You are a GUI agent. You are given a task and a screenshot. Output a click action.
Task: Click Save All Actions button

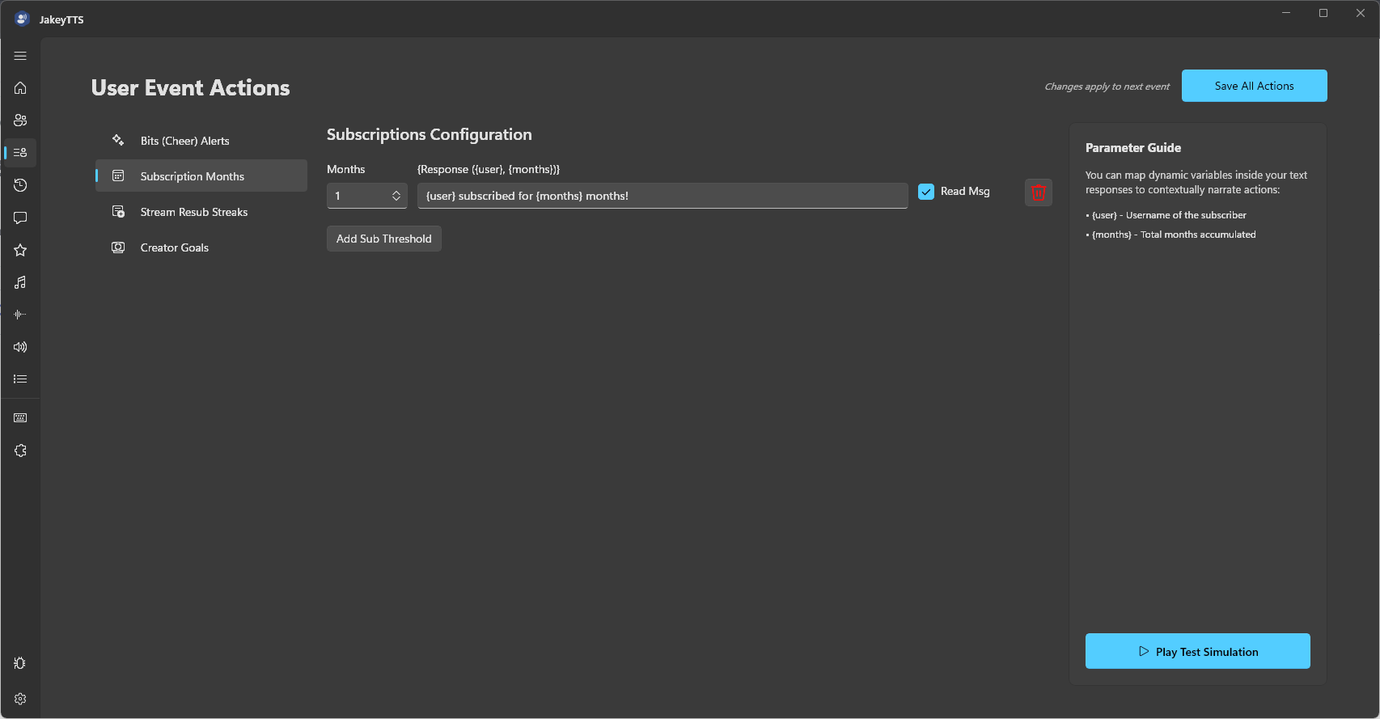coord(1255,86)
